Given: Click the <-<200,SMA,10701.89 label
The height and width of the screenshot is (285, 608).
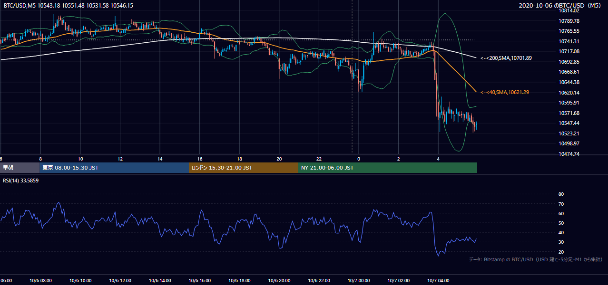Looking at the screenshot, I should point(506,58).
